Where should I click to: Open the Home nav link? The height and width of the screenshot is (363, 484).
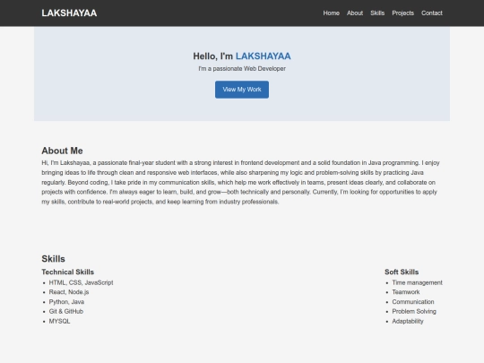click(x=332, y=13)
